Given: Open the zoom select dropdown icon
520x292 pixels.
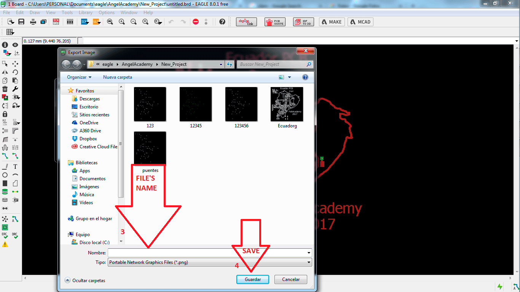Looking at the screenshot, I should [x=157, y=22].
